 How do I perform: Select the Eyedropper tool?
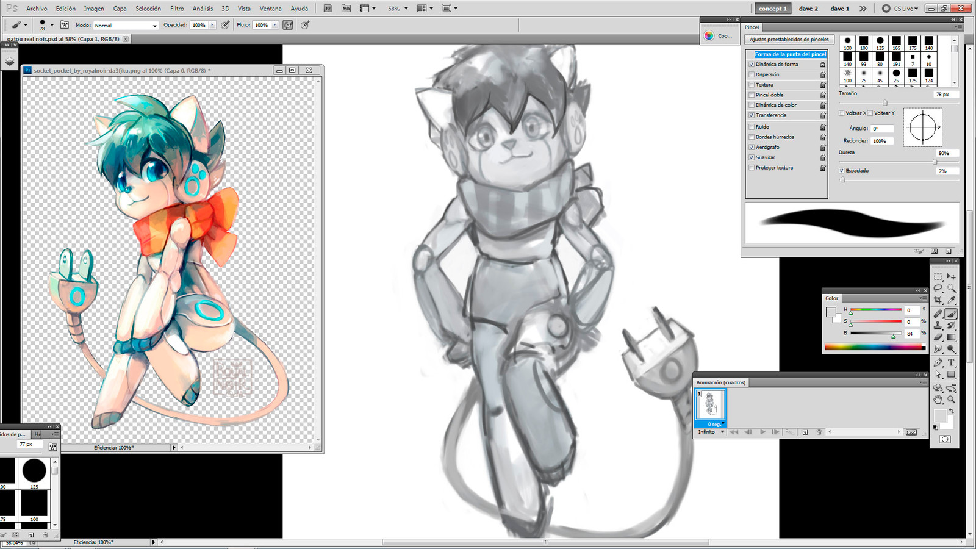click(x=951, y=300)
